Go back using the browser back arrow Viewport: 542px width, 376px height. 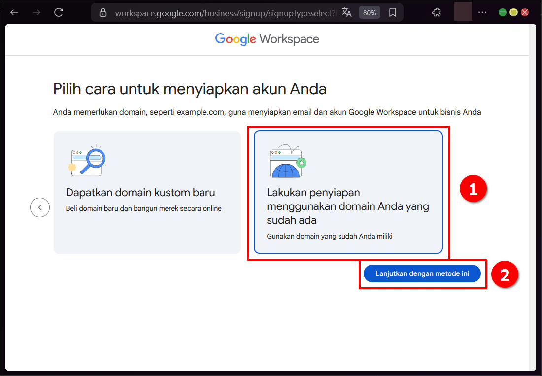(x=14, y=12)
